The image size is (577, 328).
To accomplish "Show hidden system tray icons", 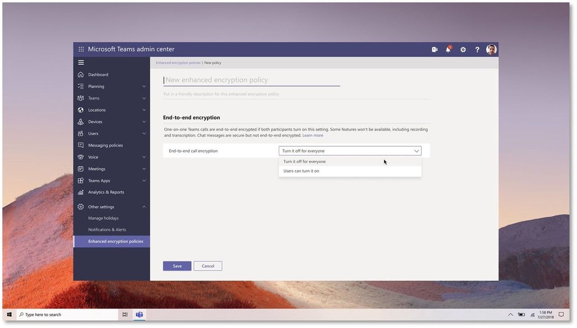I will point(511,315).
